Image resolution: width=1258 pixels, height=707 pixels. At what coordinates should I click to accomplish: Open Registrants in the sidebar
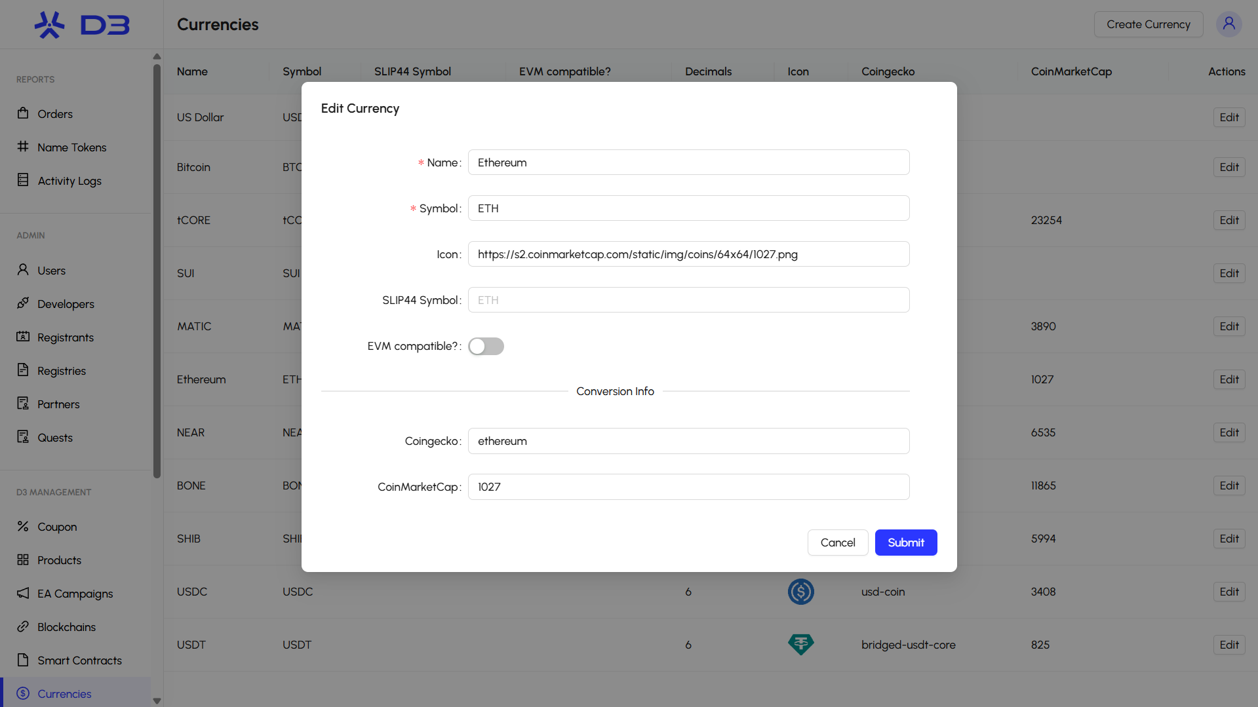pos(66,337)
